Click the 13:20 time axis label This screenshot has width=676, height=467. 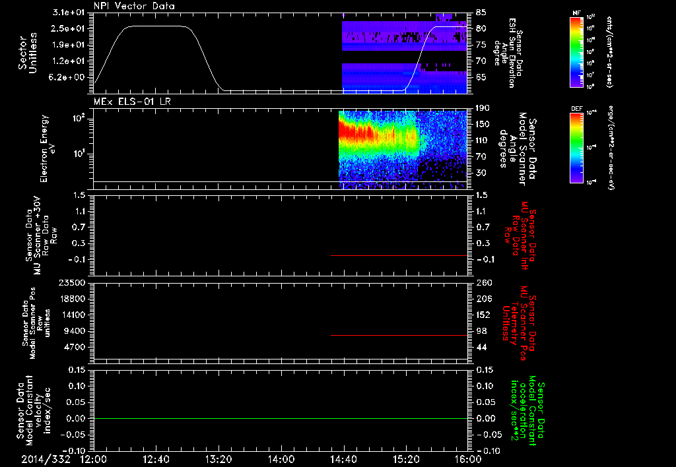[x=219, y=459]
